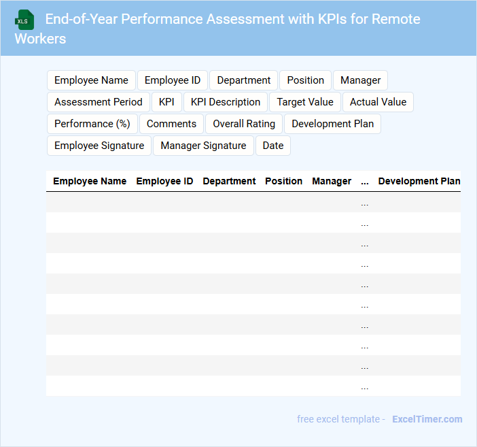Click the Employee Signature tag
This screenshot has width=477, height=447.
click(99, 146)
